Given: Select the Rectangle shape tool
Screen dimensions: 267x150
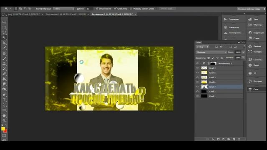Looking at the screenshot, I should [x=4, y=110].
